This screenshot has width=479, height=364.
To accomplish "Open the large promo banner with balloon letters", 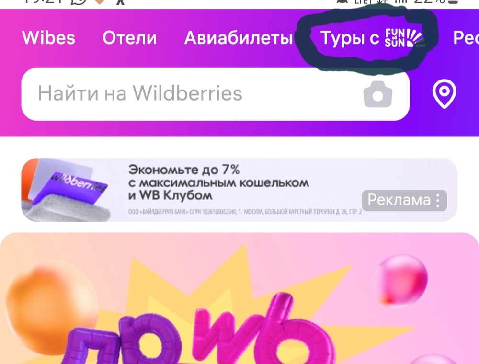I will 239,298.
